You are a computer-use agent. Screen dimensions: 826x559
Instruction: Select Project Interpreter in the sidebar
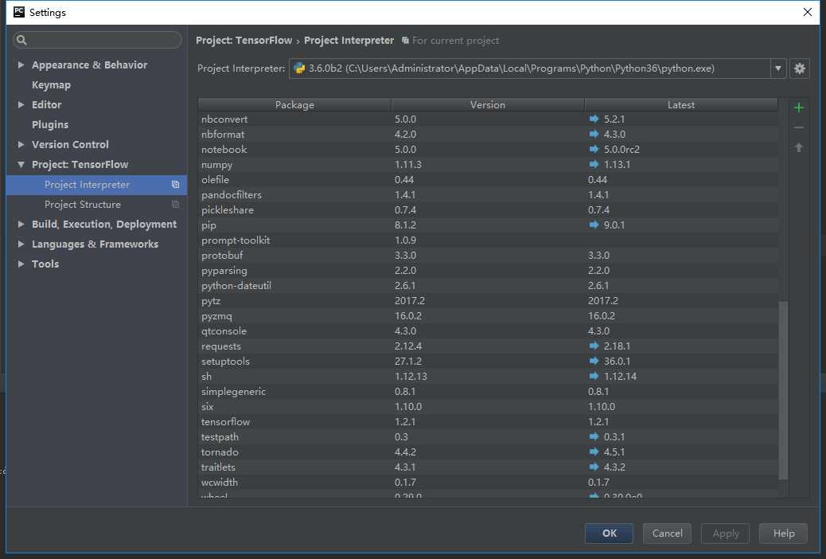[96, 185]
